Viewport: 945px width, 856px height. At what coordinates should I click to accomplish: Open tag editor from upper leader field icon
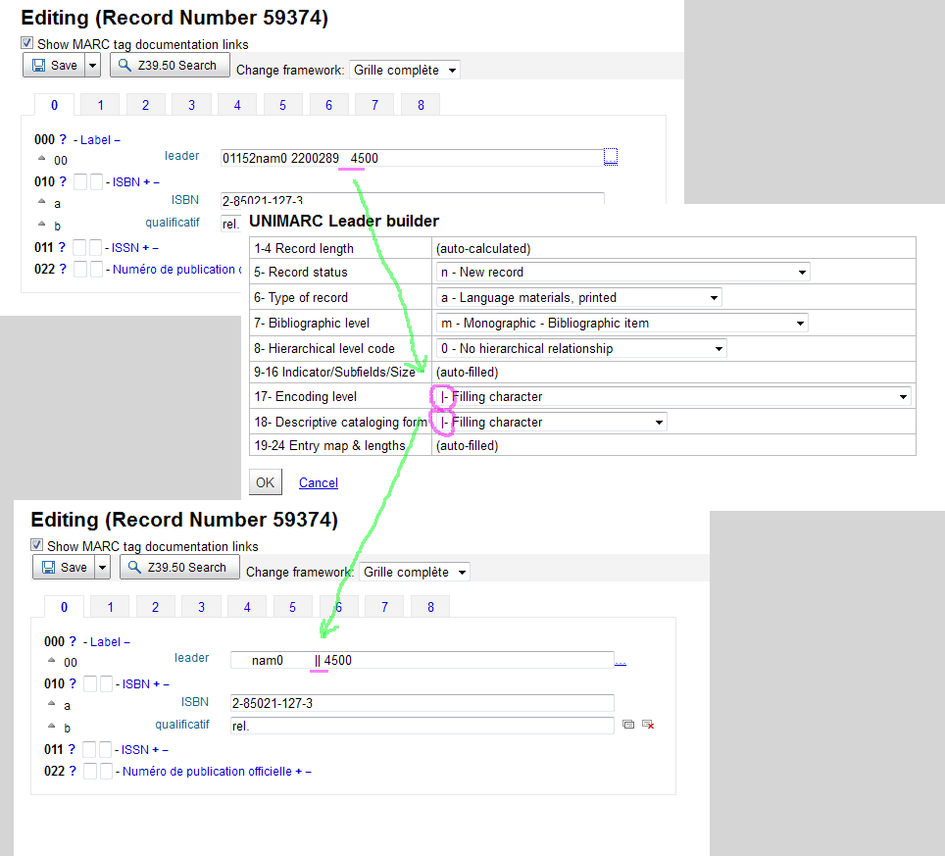[611, 157]
